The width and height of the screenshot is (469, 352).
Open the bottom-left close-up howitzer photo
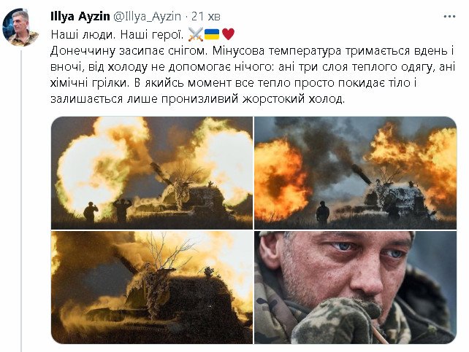pyautogui.click(x=152, y=287)
